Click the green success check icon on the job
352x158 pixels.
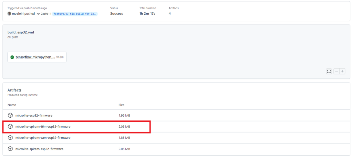pyautogui.click(x=12, y=57)
